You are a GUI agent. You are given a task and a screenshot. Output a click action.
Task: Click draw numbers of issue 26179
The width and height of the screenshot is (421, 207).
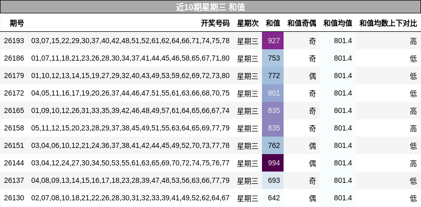click(131, 76)
